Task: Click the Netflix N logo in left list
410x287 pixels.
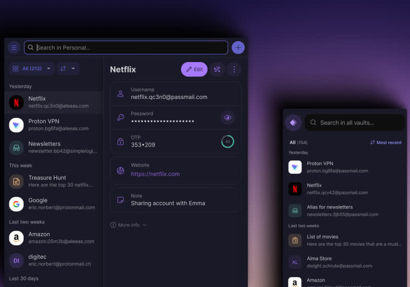Action: tap(16, 102)
